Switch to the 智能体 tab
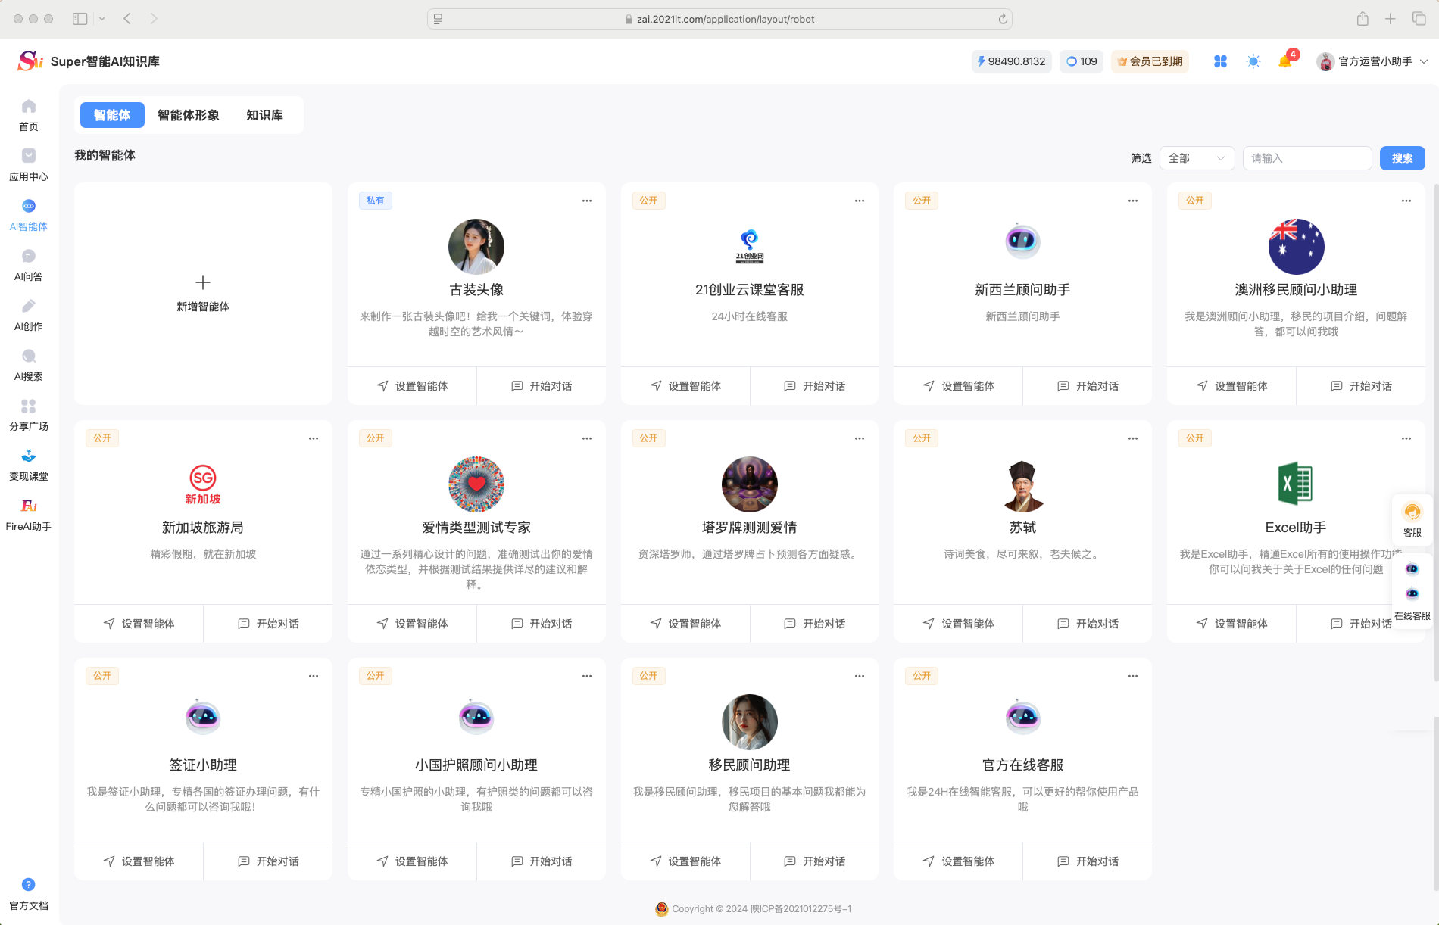The height and width of the screenshot is (925, 1439). click(112, 115)
